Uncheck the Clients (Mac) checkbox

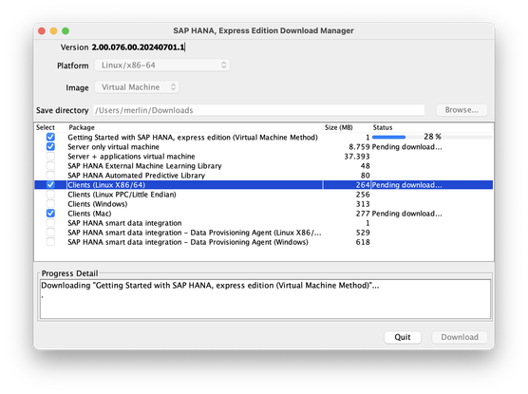tap(50, 214)
